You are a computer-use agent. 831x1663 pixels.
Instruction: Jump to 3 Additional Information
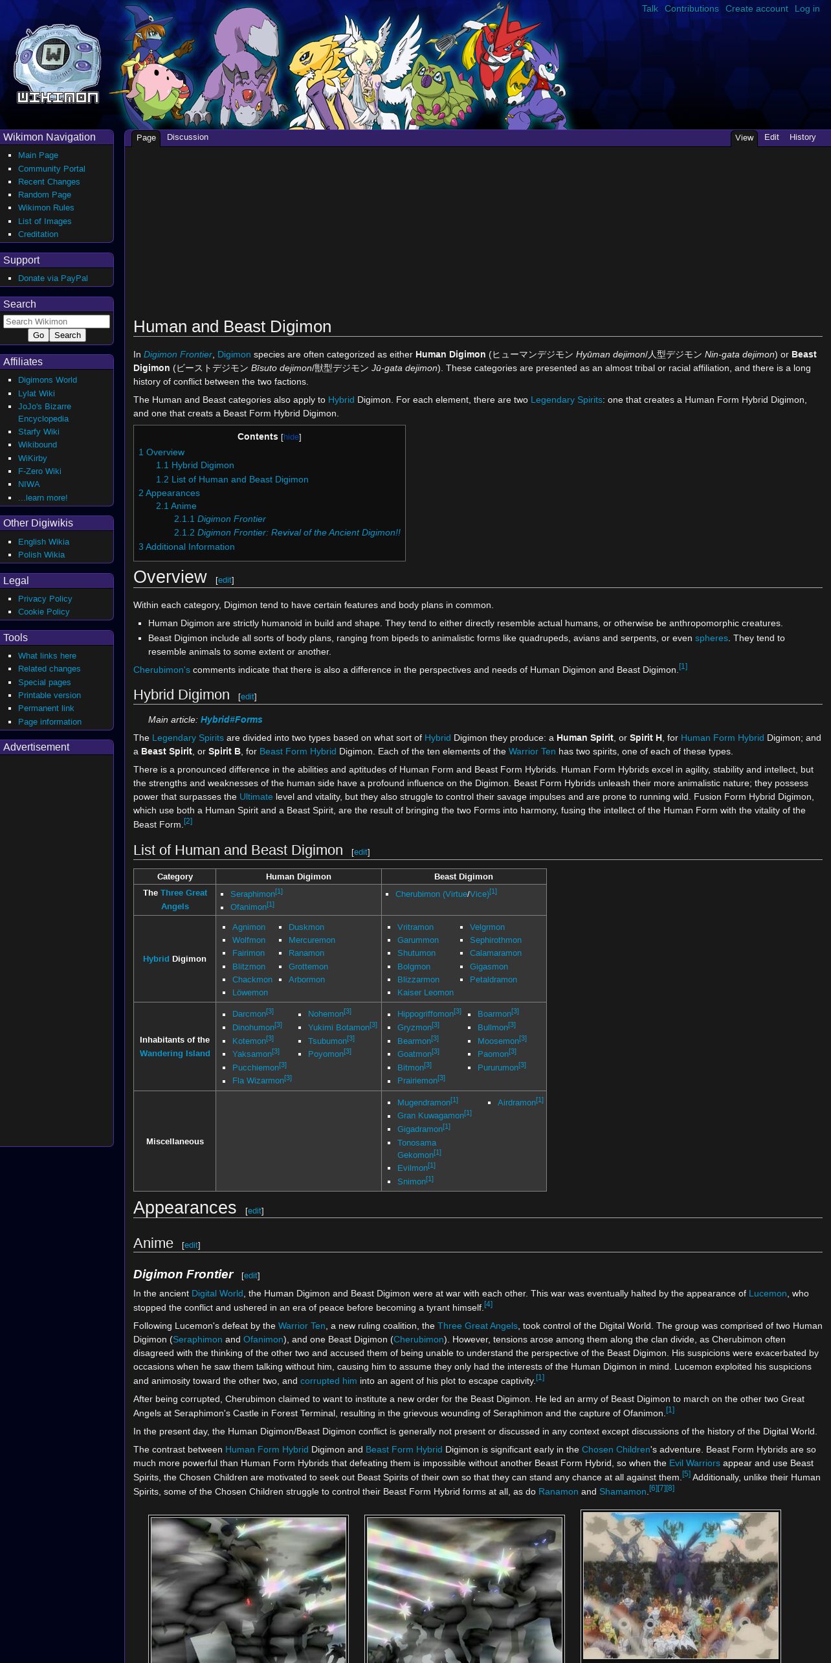tap(186, 547)
